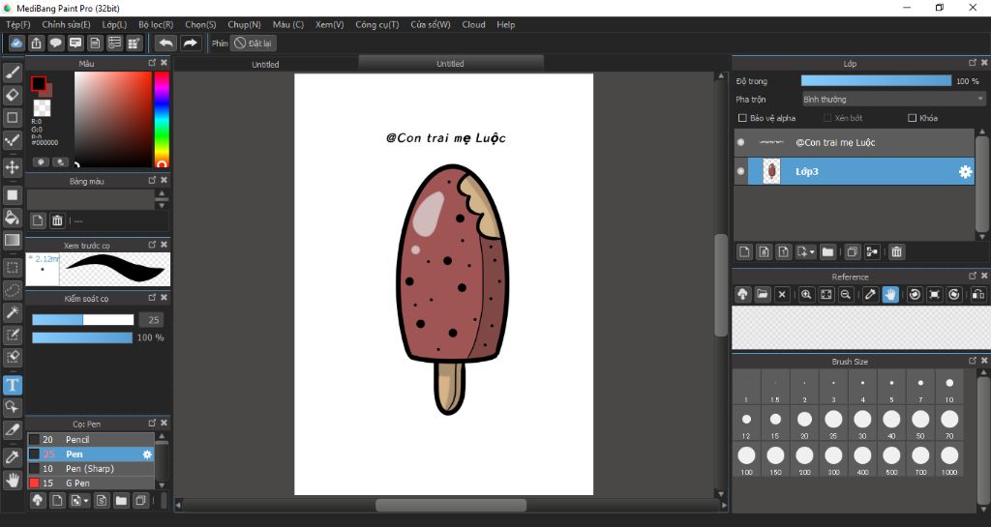Undock the Reference panel
The height and width of the screenshot is (527, 991).
click(973, 276)
